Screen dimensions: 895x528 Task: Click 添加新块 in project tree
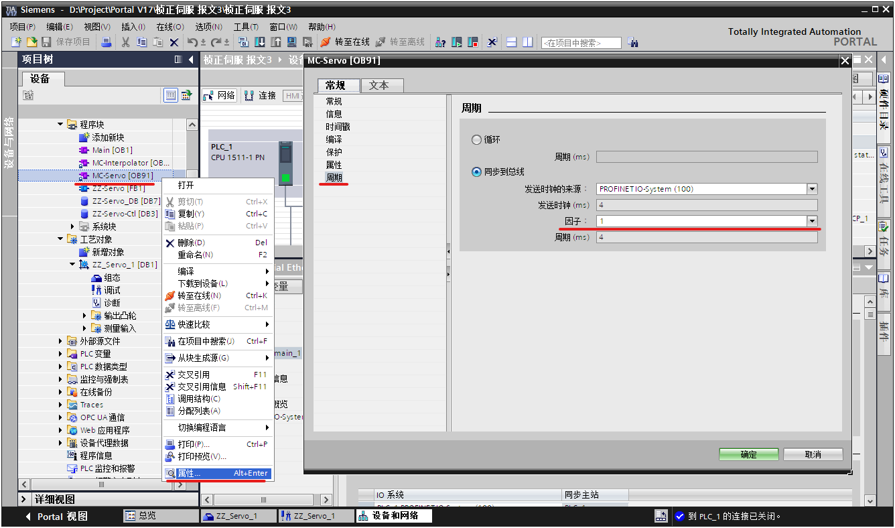click(108, 137)
